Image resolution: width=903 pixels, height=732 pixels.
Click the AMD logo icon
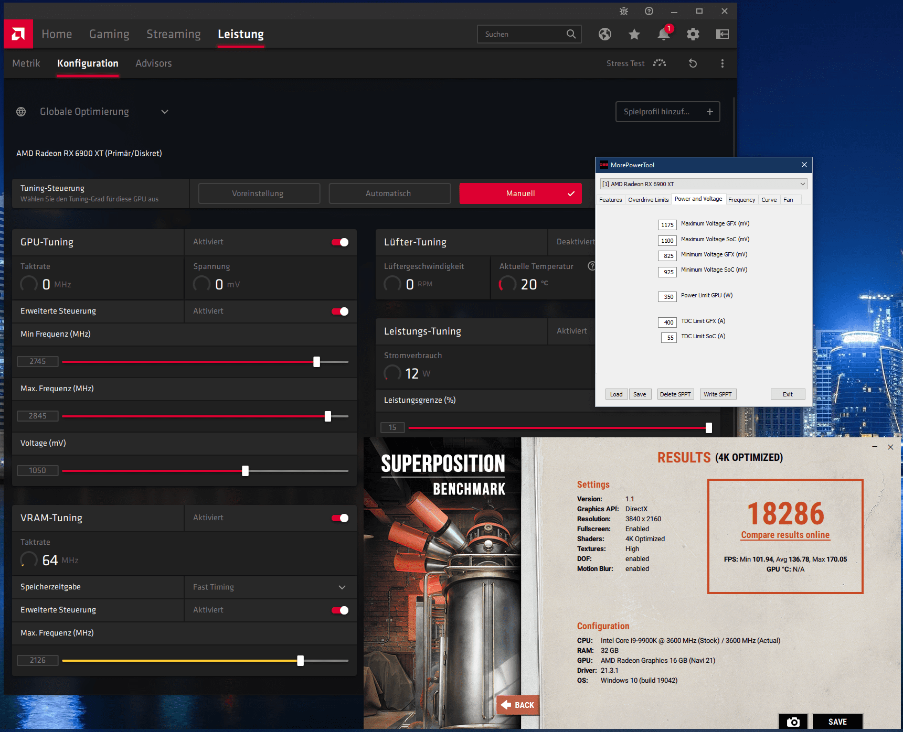pos(18,34)
